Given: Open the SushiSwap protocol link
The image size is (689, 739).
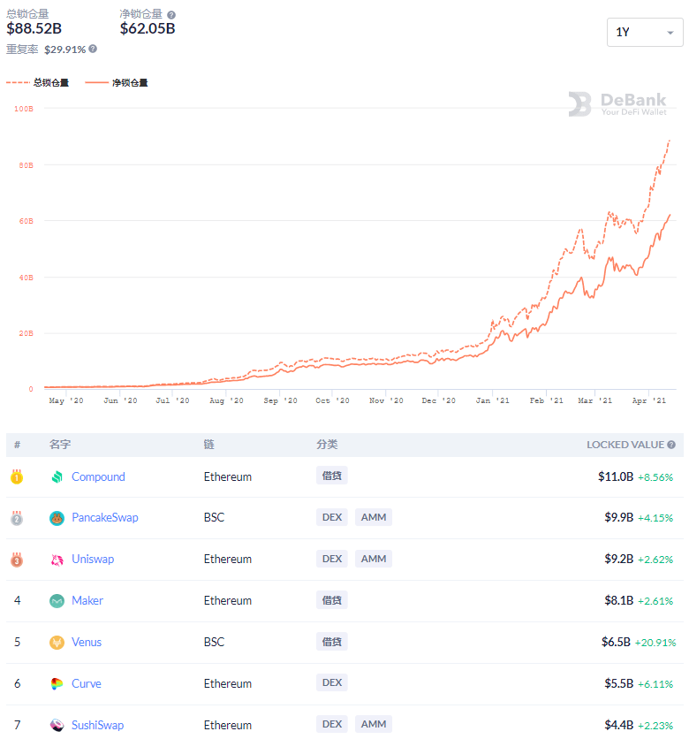Looking at the screenshot, I should click(97, 725).
